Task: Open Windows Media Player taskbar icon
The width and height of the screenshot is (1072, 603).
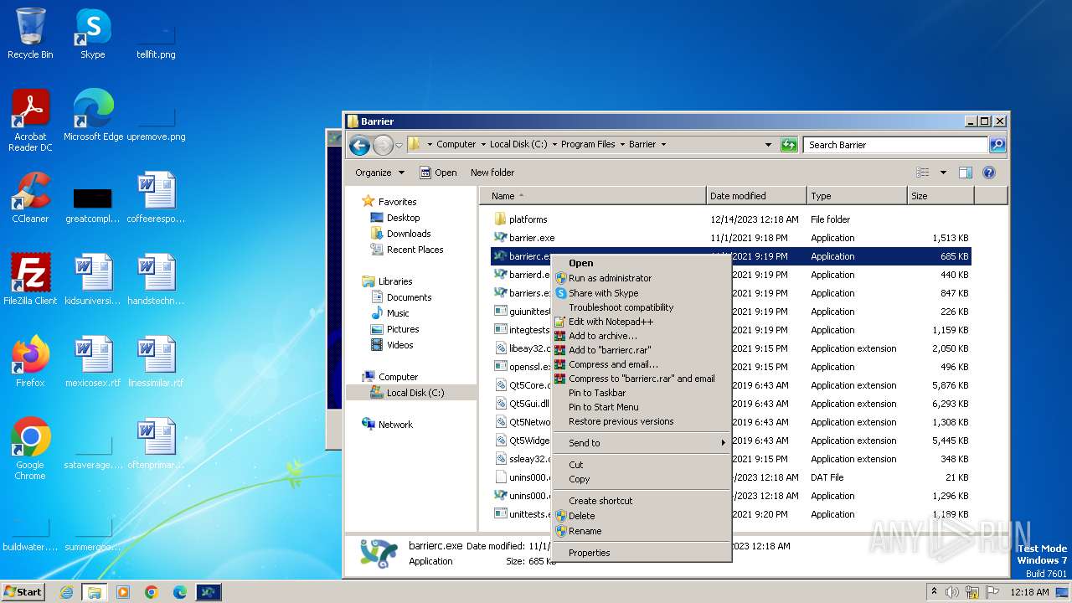Action: point(123,592)
